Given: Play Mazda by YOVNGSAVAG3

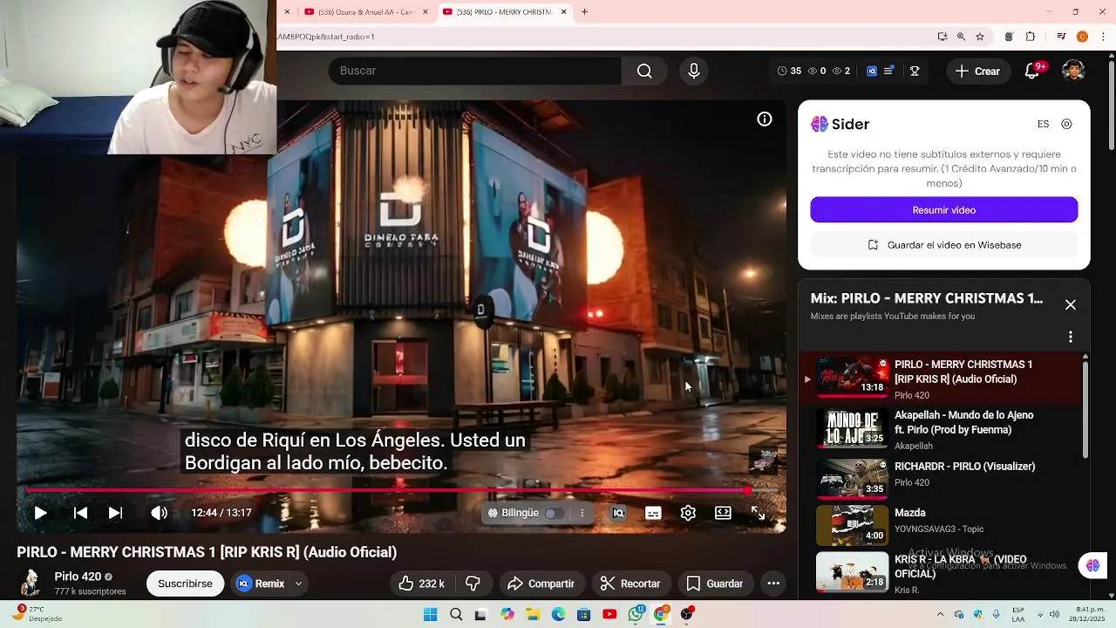Looking at the screenshot, I should click(x=940, y=524).
